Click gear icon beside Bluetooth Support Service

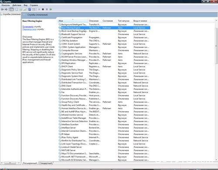click(x=60, y=34)
